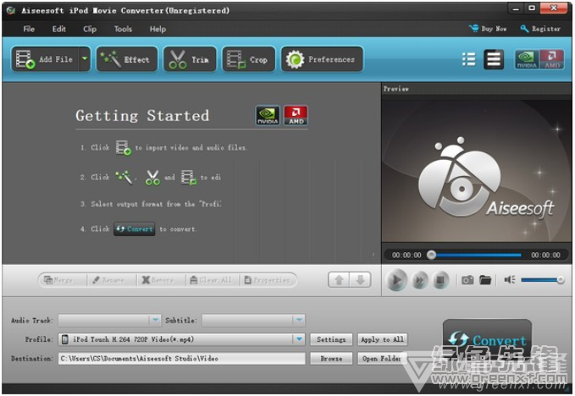Click NVIDIA badge in Getting Started panel
575x396 pixels.
coord(268,115)
